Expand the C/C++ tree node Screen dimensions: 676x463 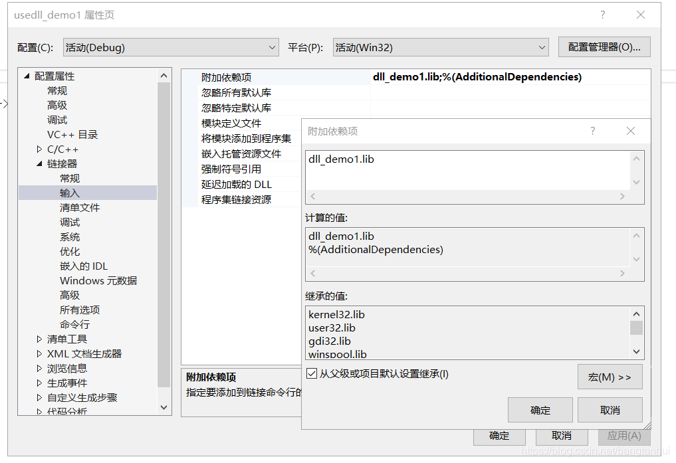(39, 149)
